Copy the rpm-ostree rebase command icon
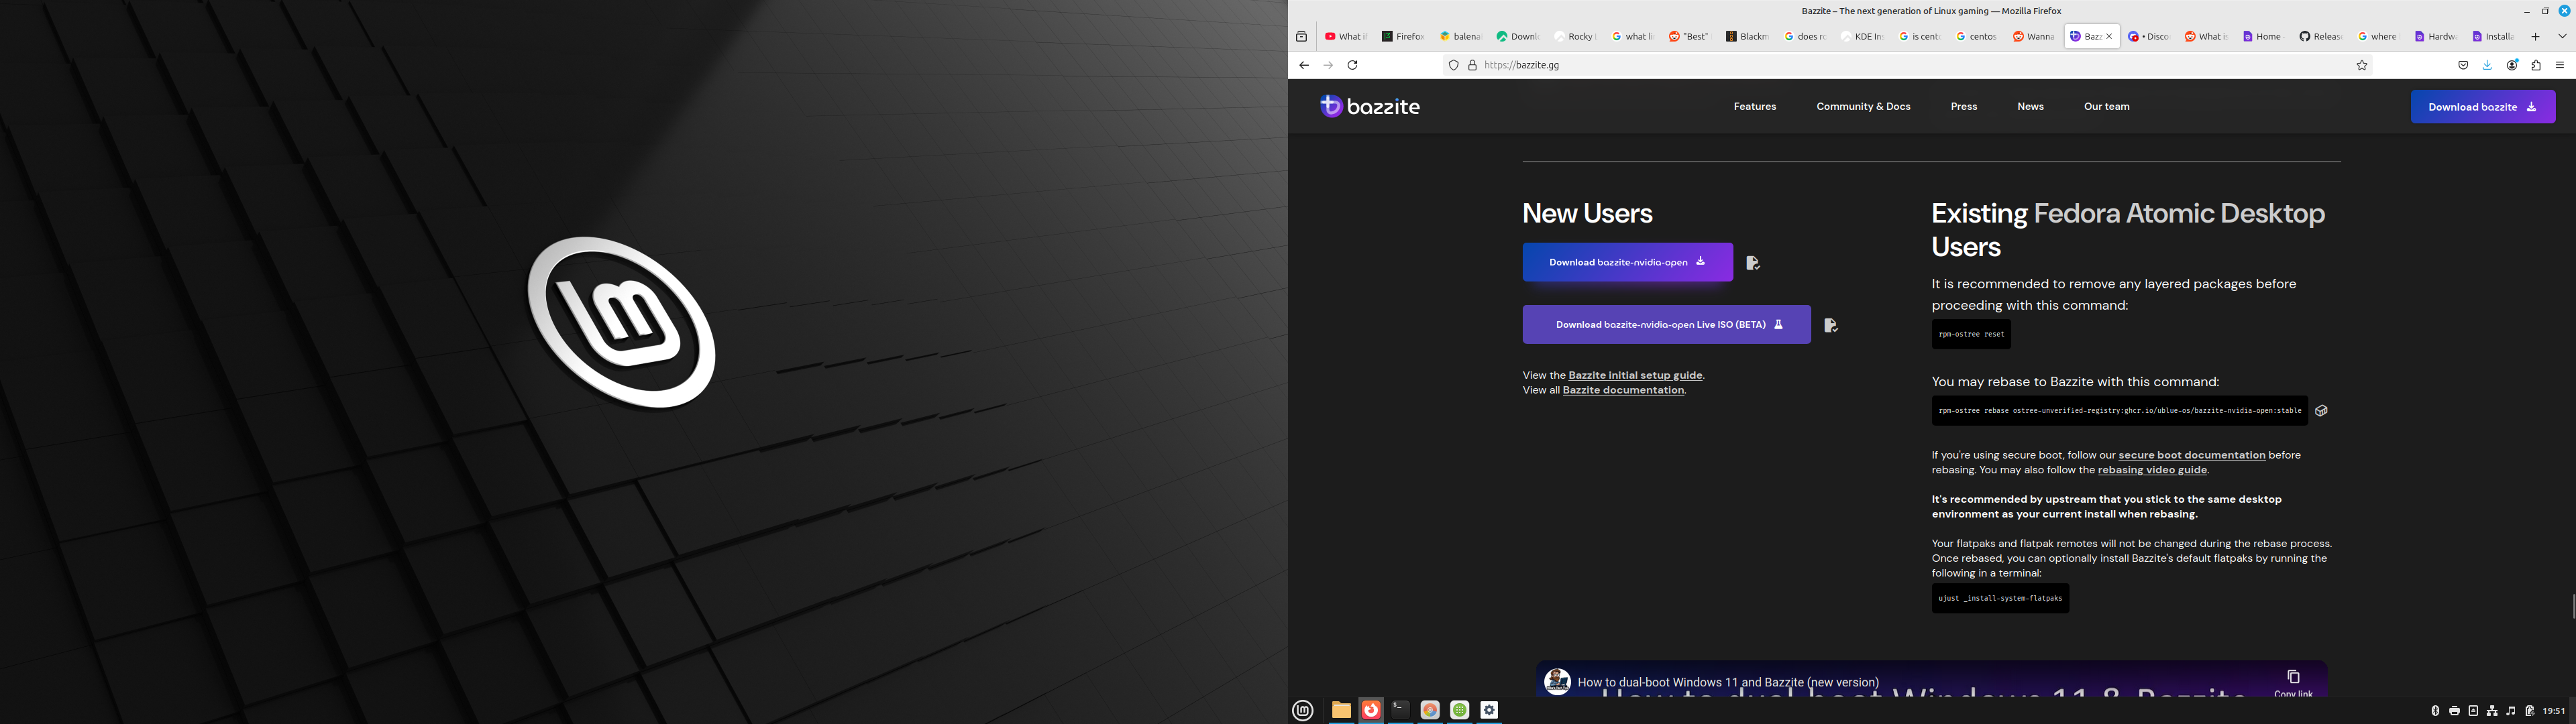Viewport: 2576px width, 724px height. (2321, 411)
